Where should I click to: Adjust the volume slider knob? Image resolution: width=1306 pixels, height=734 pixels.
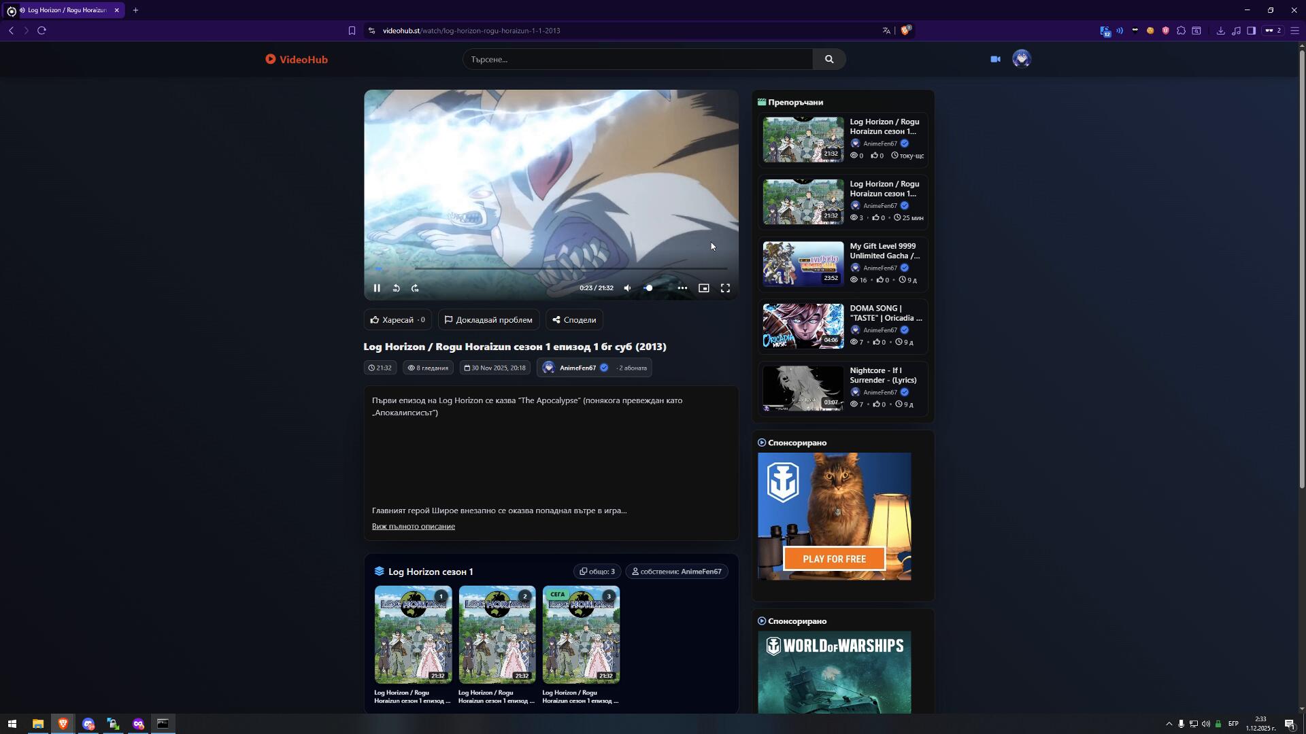649,288
